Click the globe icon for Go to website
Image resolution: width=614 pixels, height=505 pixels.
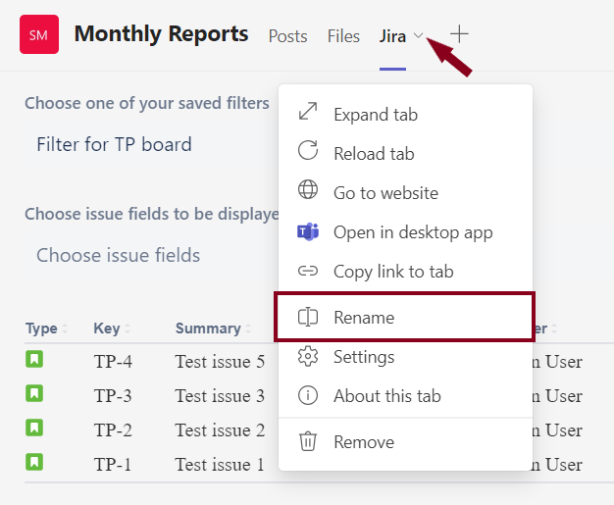(x=308, y=192)
